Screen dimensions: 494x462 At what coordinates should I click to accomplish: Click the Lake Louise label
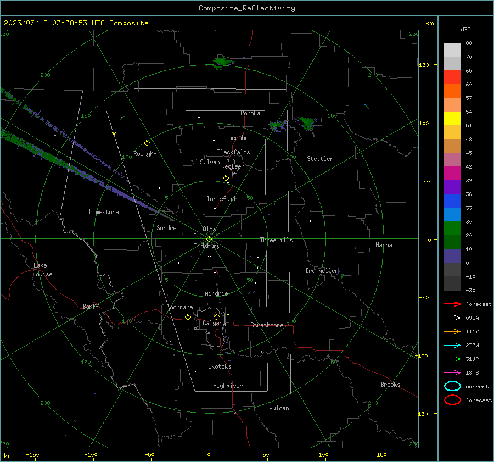click(x=42, y=270)
